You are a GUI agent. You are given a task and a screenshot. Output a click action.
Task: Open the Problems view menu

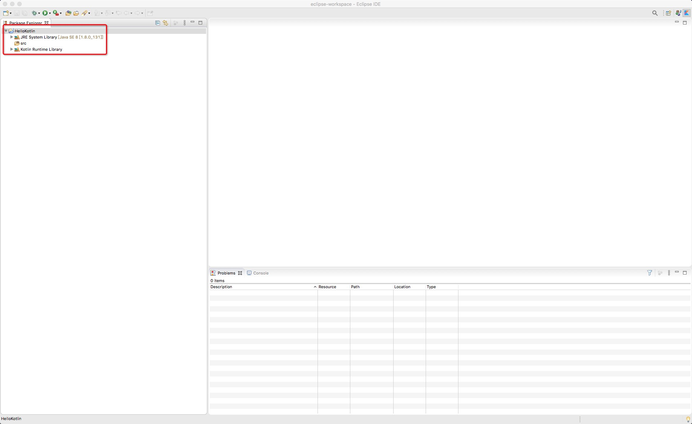pos(669,273)
